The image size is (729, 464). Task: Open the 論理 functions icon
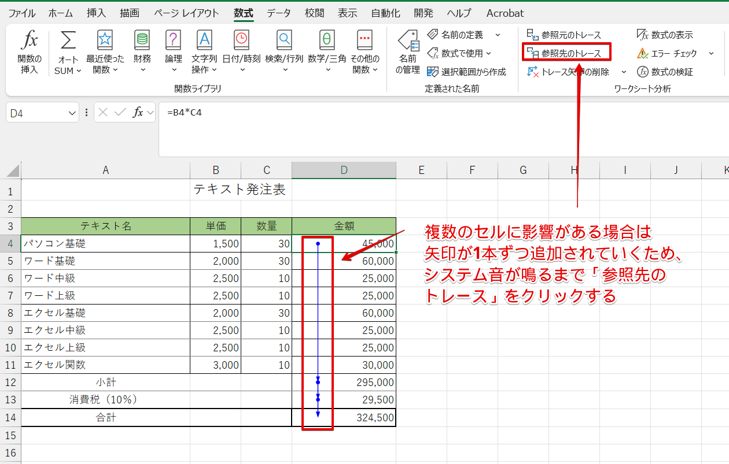(x=174, y=40)
